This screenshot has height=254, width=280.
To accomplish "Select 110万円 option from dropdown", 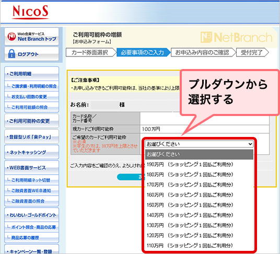I will point(199,246).
